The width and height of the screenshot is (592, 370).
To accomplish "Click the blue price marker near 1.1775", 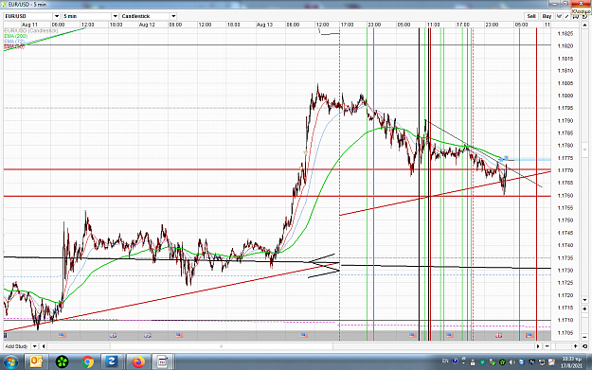I will [x=507, y=158].
